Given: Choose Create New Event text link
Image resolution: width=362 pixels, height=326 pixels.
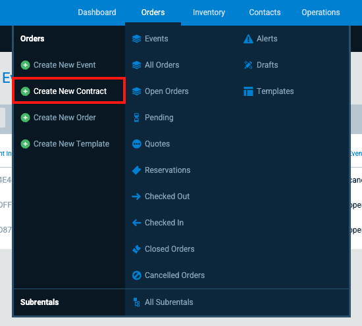Looking at the screenshot, I should coord(65,65).
